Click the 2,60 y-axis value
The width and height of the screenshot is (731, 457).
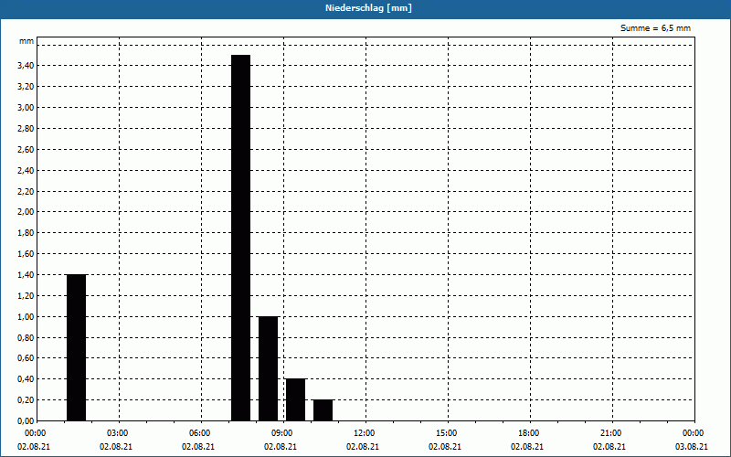[x=26, y=150]
